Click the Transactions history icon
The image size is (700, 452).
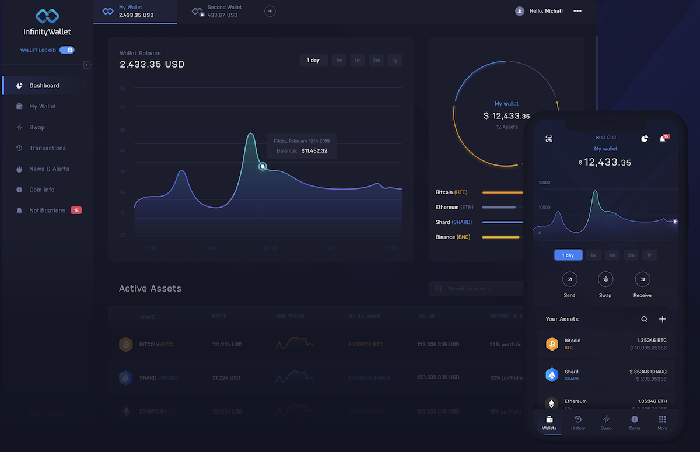coord(19,148)
